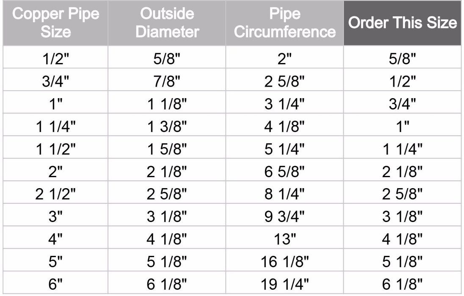Click the 2 1/2" copper pipe size cell
This screenshot has height=296, width=464.
(55, 195)
